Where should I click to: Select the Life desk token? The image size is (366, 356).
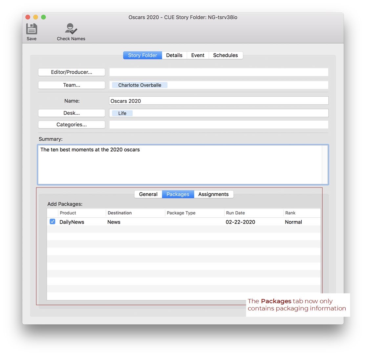(122, 113)
